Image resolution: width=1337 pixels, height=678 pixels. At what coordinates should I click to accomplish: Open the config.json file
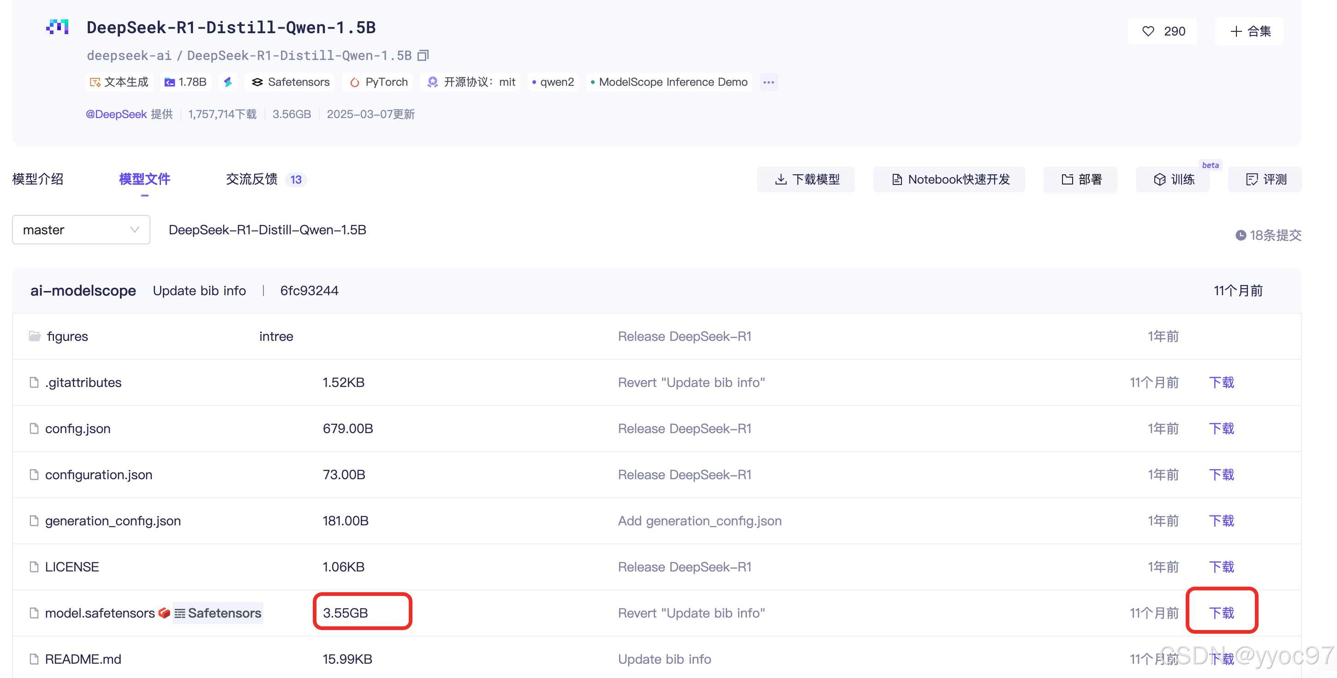pyautogui.click(x=78, y=428)
